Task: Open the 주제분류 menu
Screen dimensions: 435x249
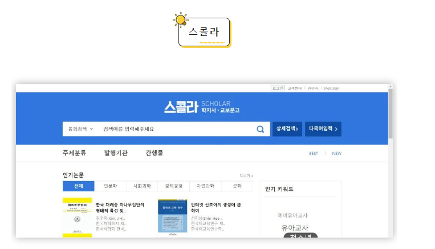Action: (x=74, y=153)
